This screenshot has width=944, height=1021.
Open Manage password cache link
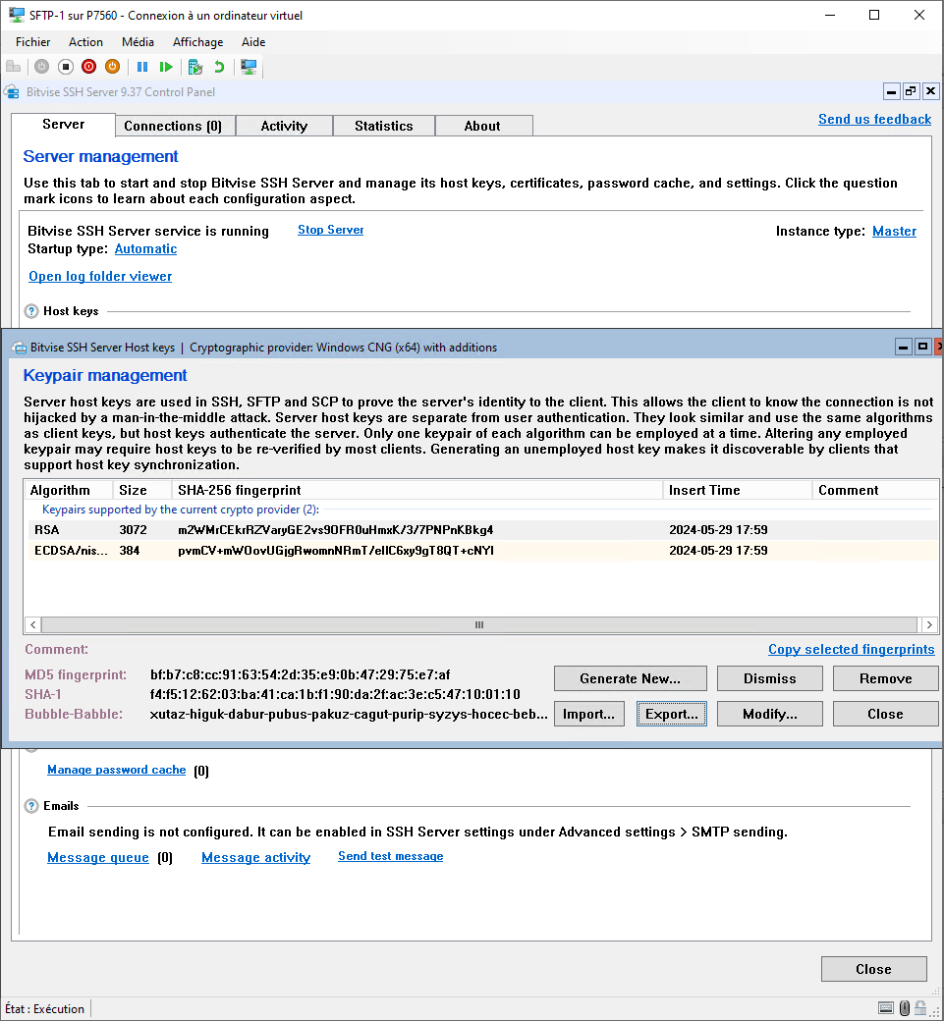point(117,770)
